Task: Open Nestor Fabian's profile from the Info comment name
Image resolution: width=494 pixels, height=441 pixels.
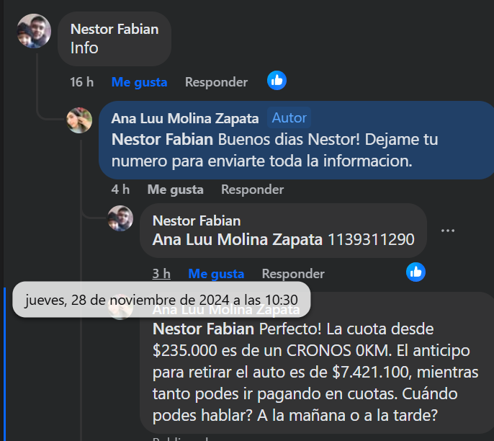Action: [114, 29]
